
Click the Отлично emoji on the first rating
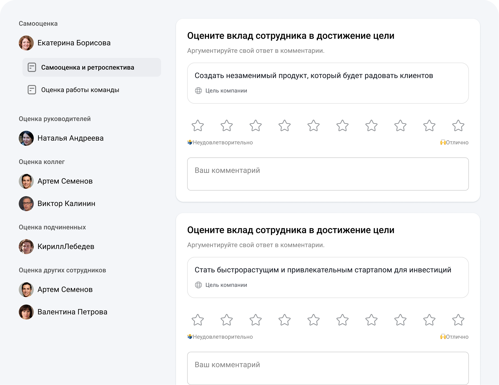(443, 143)
